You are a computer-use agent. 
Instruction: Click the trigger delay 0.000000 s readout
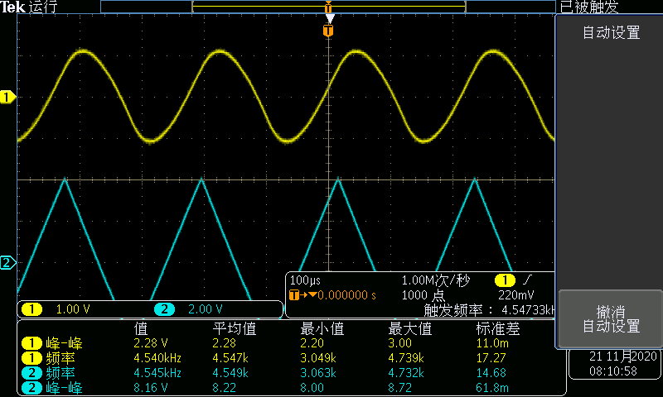346,295
